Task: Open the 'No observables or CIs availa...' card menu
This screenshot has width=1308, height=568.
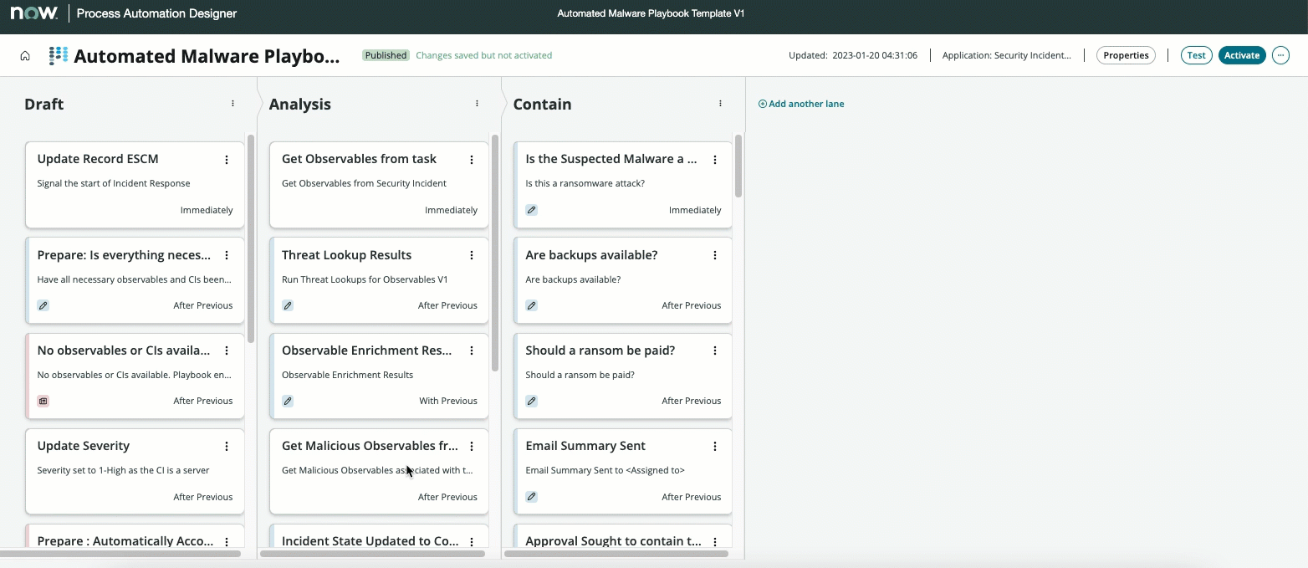Action: tap(227, 351)
